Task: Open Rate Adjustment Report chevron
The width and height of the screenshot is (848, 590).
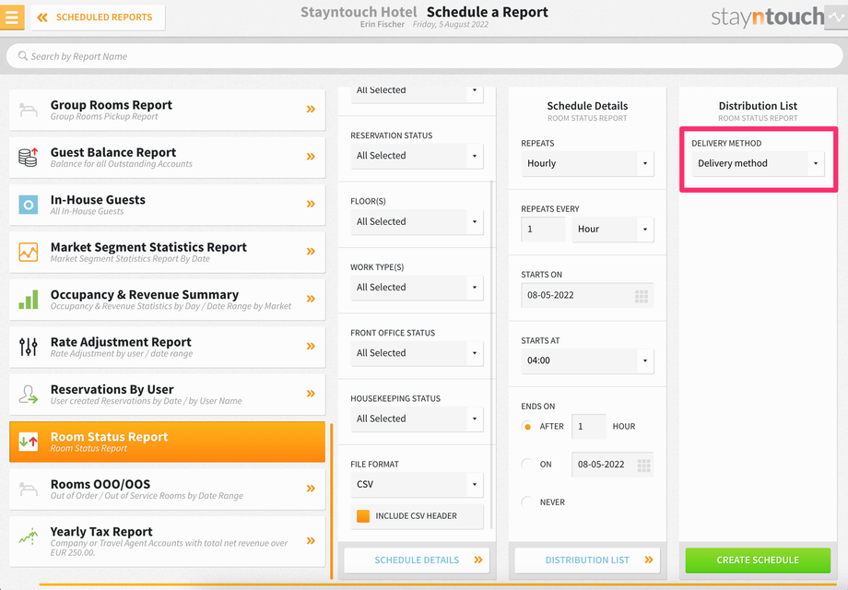Action: [311, 346]
